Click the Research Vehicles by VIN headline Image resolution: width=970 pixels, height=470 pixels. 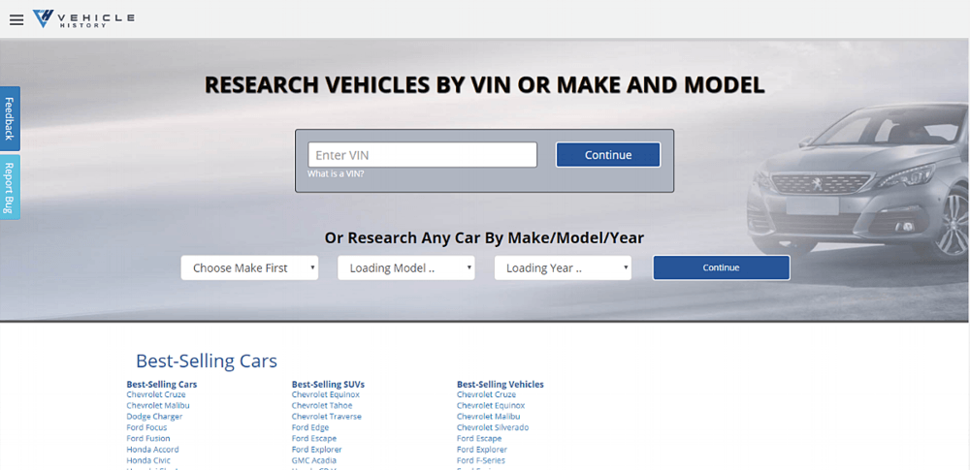pyautogui.click(x=484, y=85)
